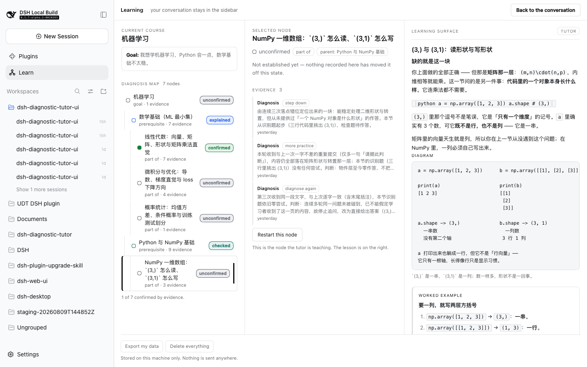The image size is (587, 367).
Task: Open parent: Python 与 NumPy 基础 chip
Action: click(x=352, y=52)
